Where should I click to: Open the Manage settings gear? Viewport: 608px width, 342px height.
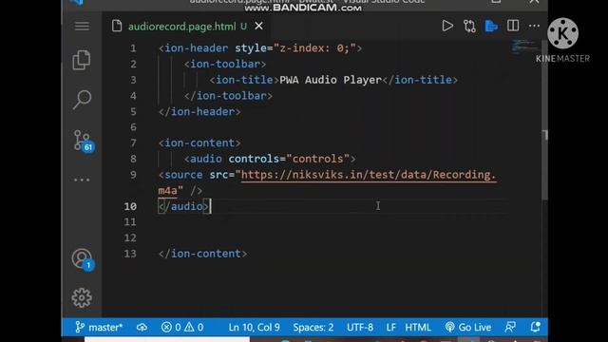82,297
